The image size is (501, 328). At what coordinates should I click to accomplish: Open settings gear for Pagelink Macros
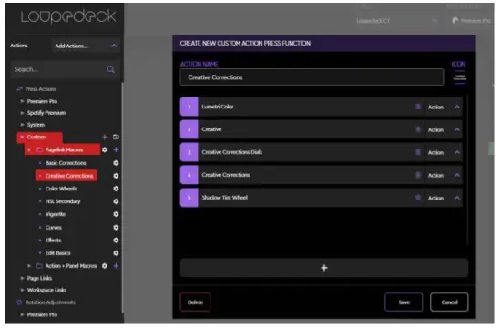[105, 149]
